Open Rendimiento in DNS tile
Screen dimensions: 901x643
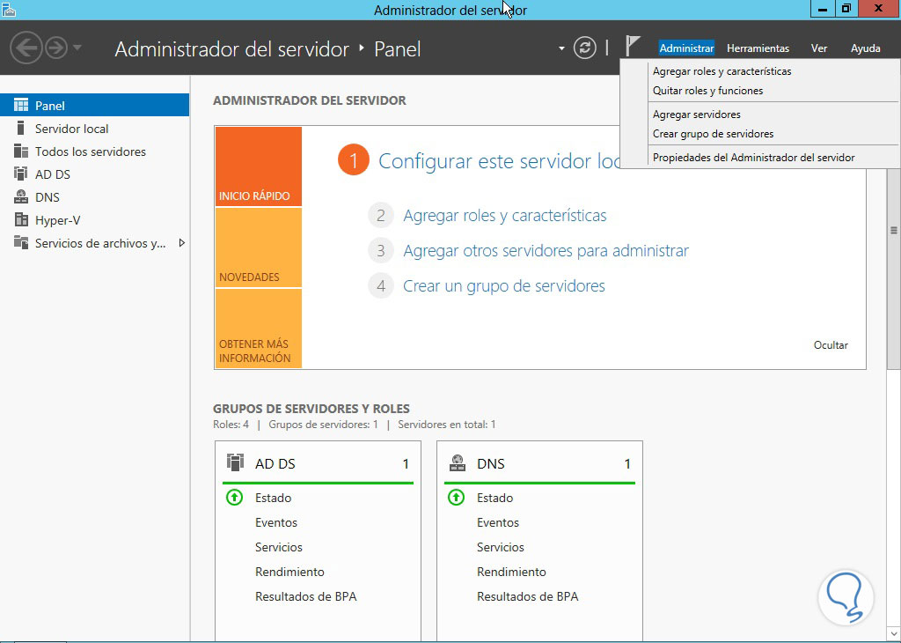click(511, 572)
